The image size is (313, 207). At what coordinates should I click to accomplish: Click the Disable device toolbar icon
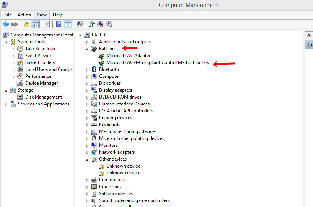[109, 25]
